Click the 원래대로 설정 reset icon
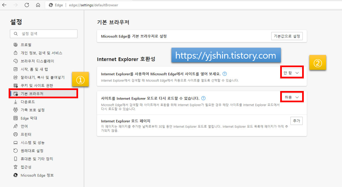 pyautogui.click(x=16, y=151)
